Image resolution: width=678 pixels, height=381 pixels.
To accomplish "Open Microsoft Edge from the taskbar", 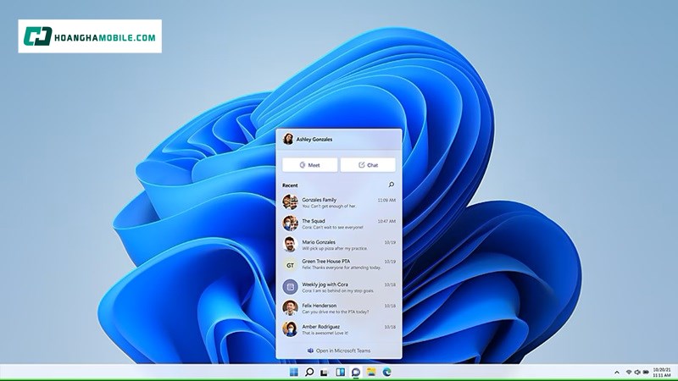I will tap(386, 372).
